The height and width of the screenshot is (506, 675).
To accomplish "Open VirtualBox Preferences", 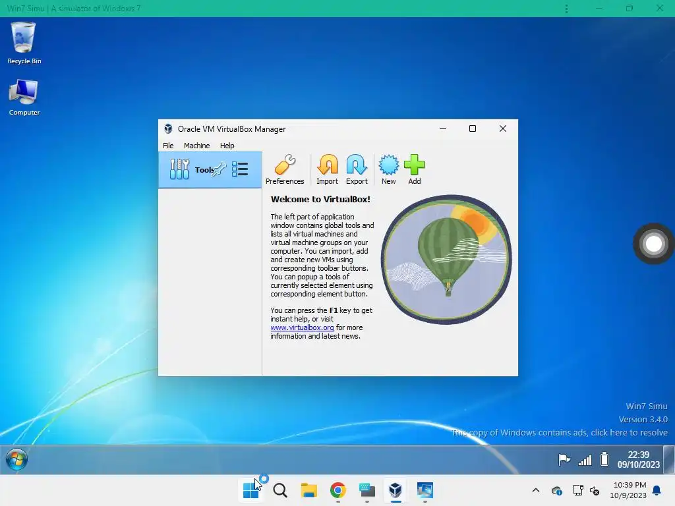I will click(285, 169).
